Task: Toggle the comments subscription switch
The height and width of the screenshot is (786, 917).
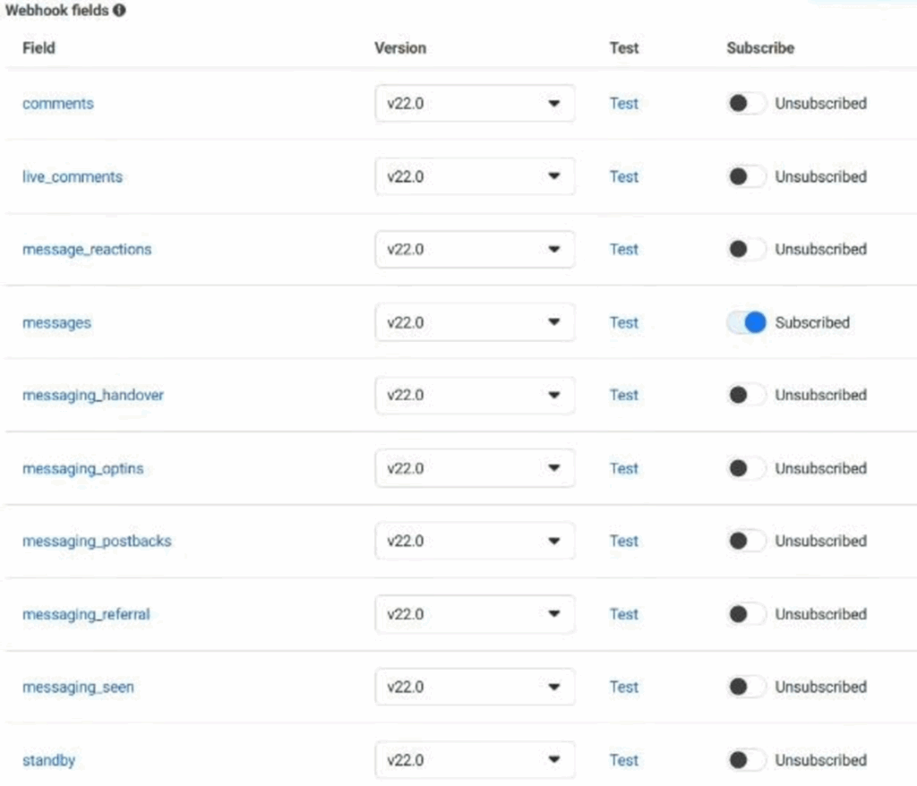Action: (x=746, y=104)
